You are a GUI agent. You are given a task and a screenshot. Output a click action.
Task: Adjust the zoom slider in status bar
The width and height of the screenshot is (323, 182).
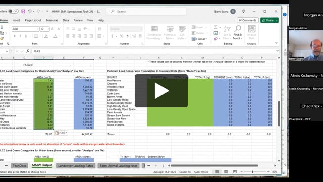252,172
